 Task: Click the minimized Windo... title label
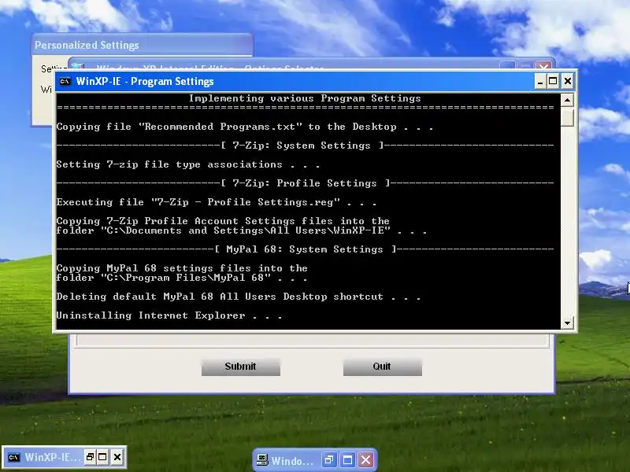coord(292,461)
